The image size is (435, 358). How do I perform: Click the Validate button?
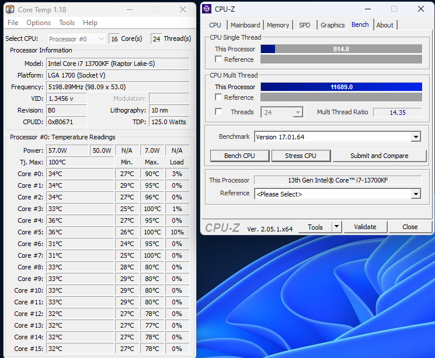pos(365,227)
